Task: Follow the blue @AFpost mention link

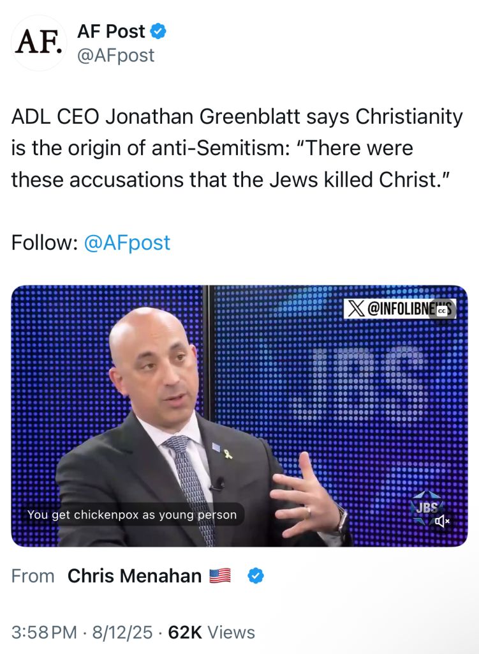Action: 127,243
